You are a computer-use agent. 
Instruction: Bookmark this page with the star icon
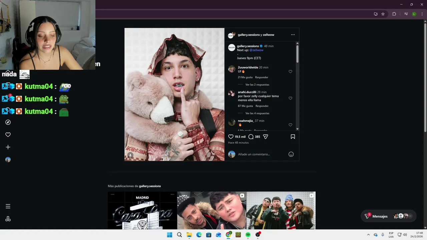(x=383, y=14)
